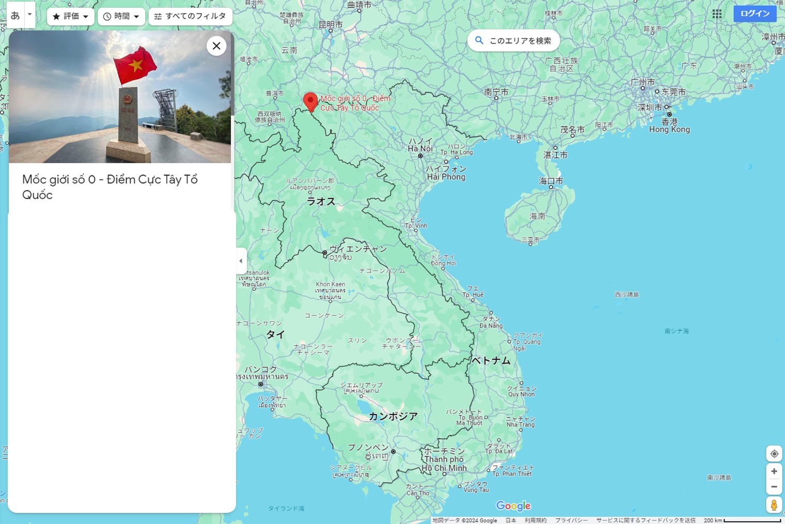The image size is (785, 524).
Task: Expand the input method あ dropdown arrow
Action: coord(30,14)
